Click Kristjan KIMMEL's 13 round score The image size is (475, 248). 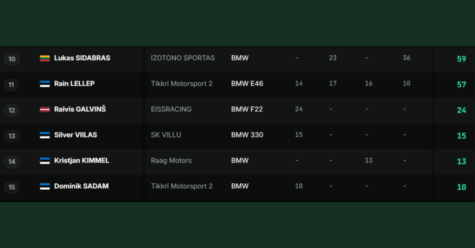[368, 161]
